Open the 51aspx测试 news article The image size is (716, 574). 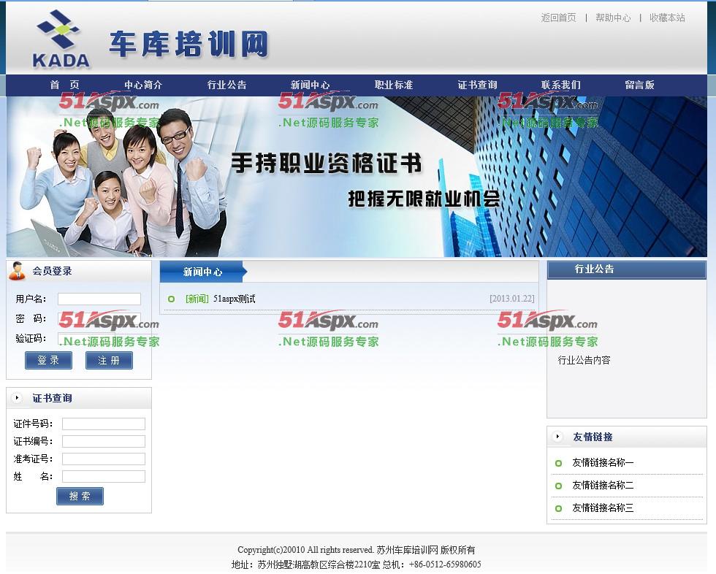pyautogui.click(x=235, y=299)
